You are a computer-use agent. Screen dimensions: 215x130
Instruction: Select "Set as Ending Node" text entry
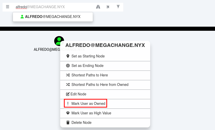87,66
